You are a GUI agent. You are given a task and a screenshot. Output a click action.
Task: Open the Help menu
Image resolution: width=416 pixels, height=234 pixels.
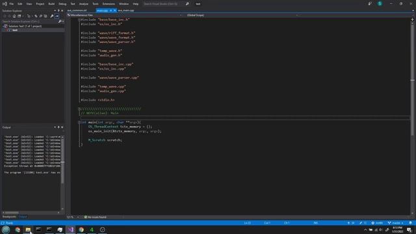click(x=136, y=4)
